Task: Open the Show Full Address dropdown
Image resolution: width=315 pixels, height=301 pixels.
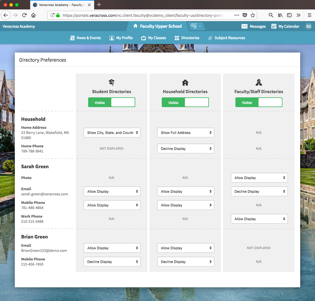Action: (x=185, y=133)
